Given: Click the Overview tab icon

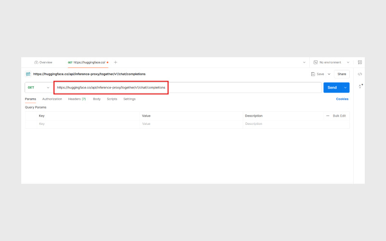Looking at the screenshot, I should tap(36, 62).
